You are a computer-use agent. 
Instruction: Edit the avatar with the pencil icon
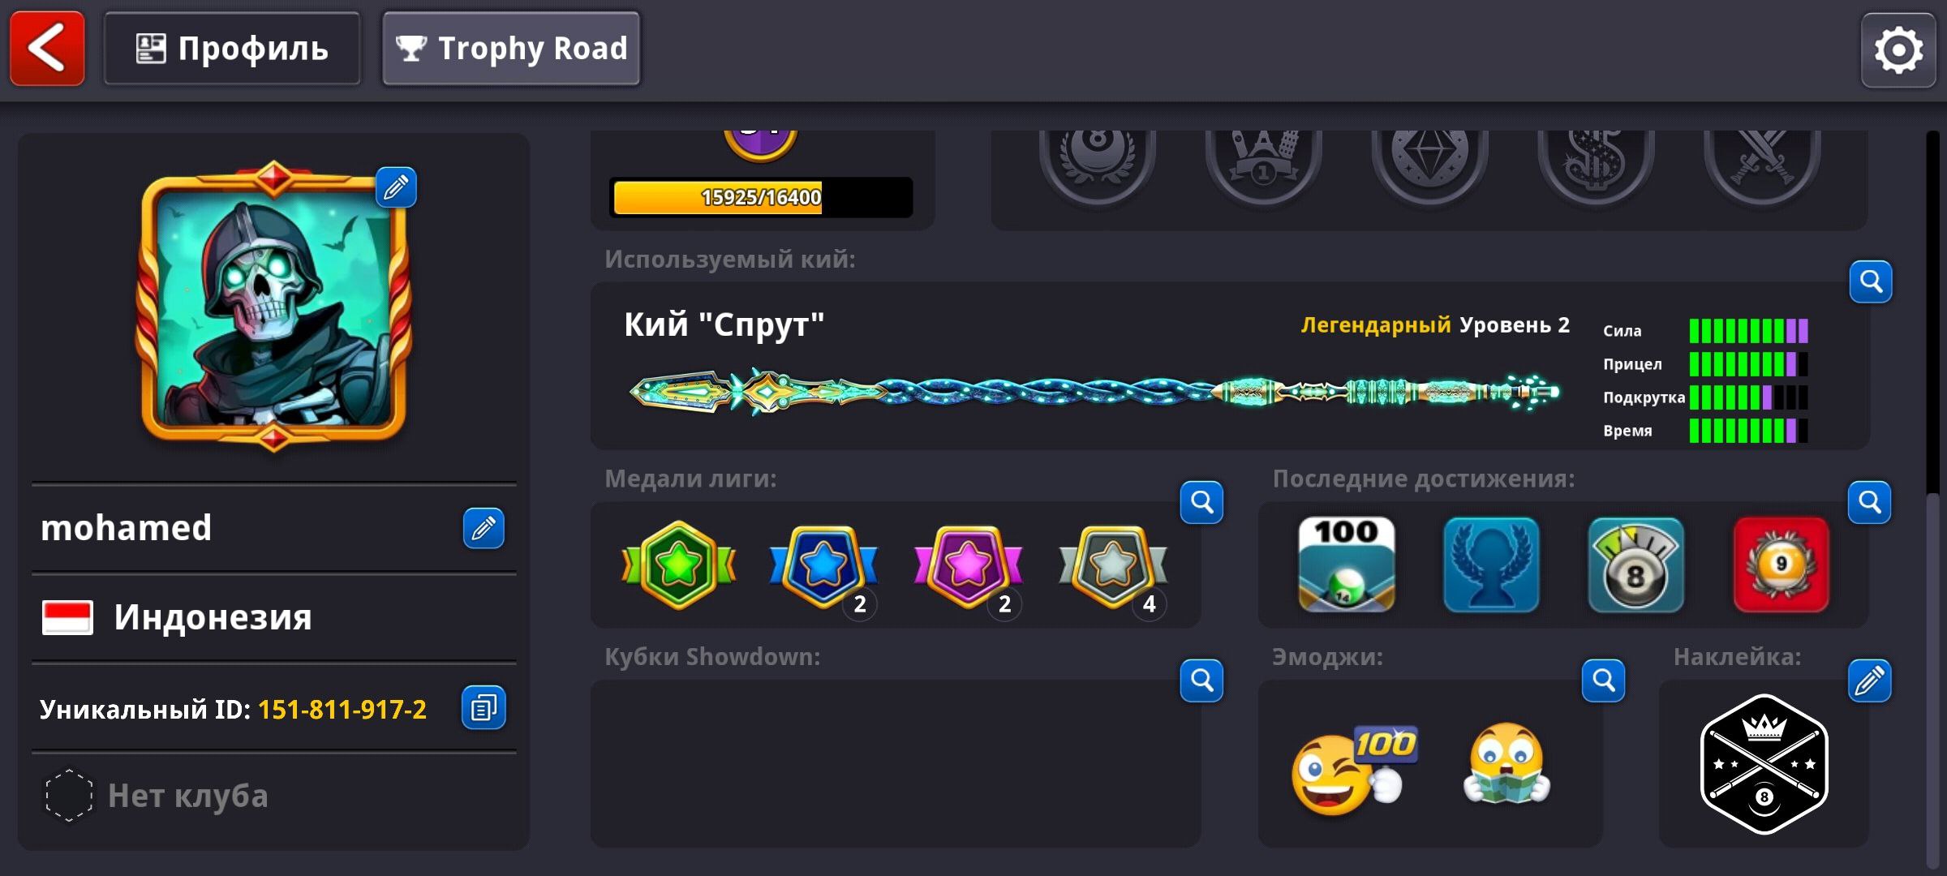click(x=396, y=187)
